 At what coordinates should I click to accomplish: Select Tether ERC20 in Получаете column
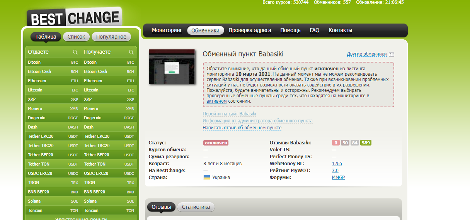[x=109, y=136]
